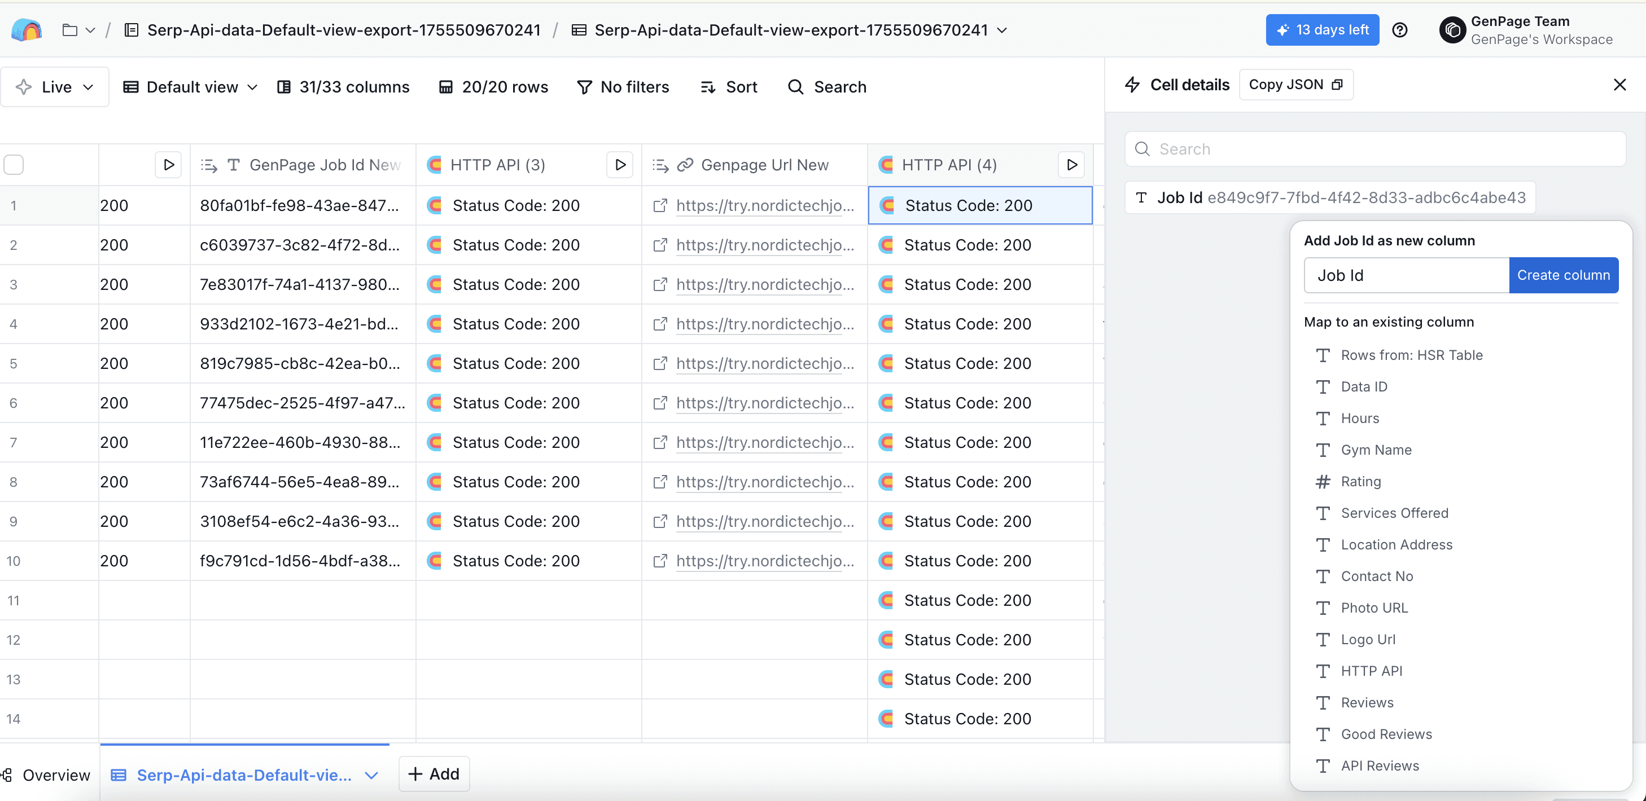
Task: Run HTTP API (4) column play button
Action: click(x=1071, y=165)
